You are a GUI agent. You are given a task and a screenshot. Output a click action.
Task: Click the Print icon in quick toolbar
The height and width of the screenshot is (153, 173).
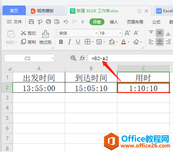(x=48, y=22)
